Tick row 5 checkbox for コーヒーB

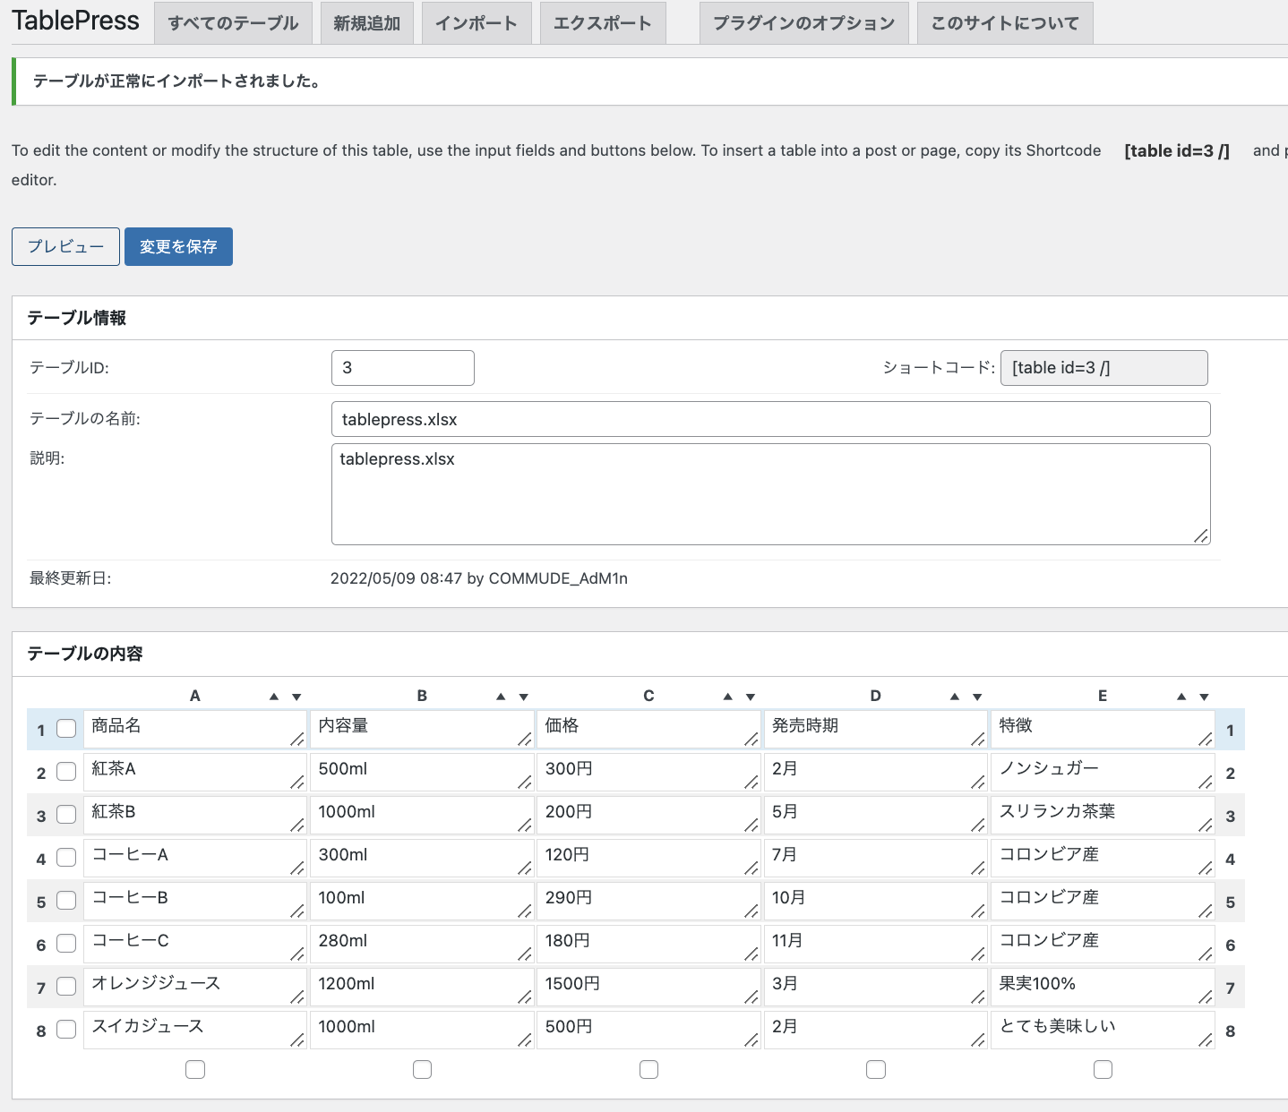click(x=66, y=901)
